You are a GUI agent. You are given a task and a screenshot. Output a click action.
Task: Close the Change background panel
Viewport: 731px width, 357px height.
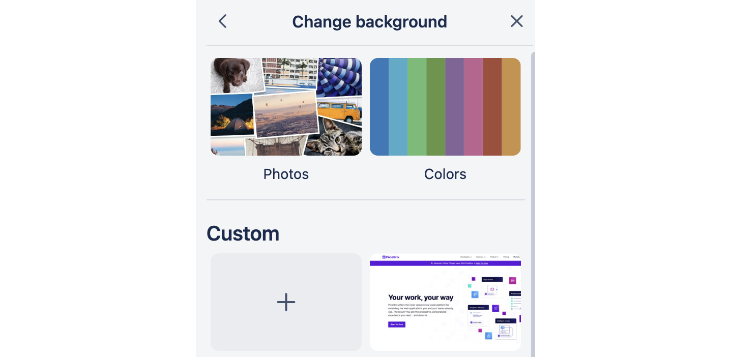516,21
